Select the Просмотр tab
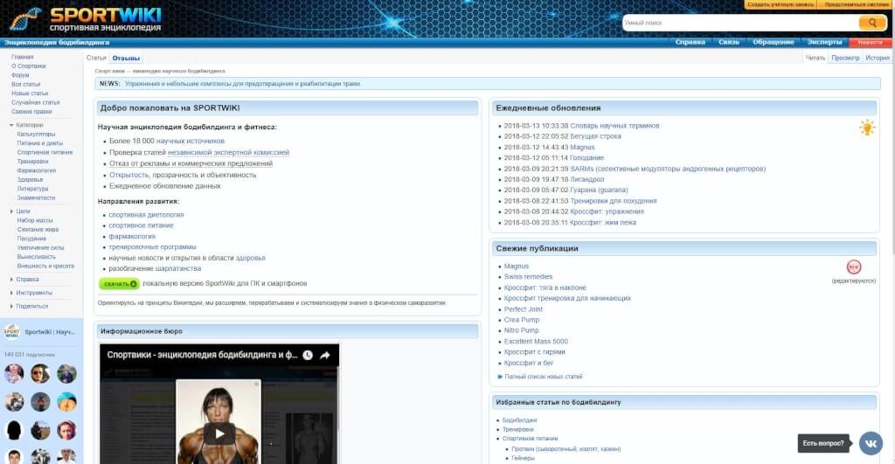 point(845,58)
